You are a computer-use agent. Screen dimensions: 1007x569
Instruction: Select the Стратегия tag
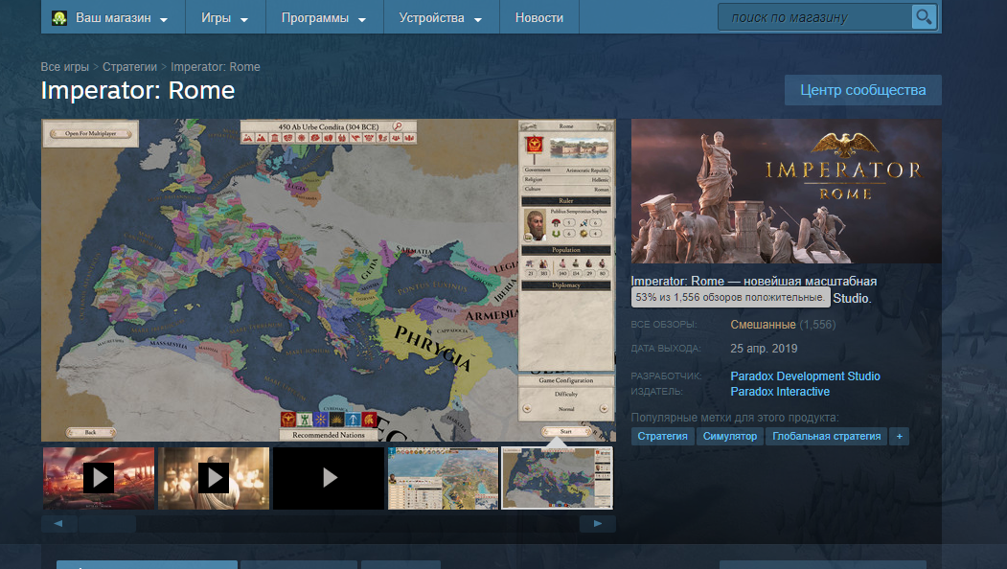pyautogui.click(x=662, y=436)
